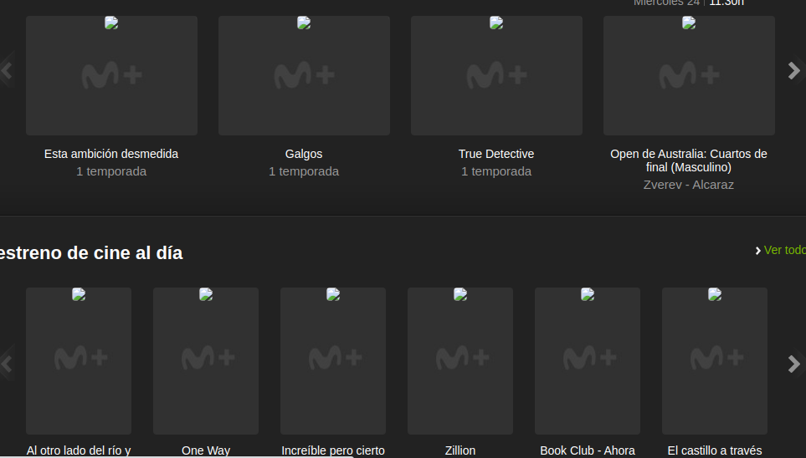Click the One Way title text
This screenshot has width=806, height=458.
(206, 450)
